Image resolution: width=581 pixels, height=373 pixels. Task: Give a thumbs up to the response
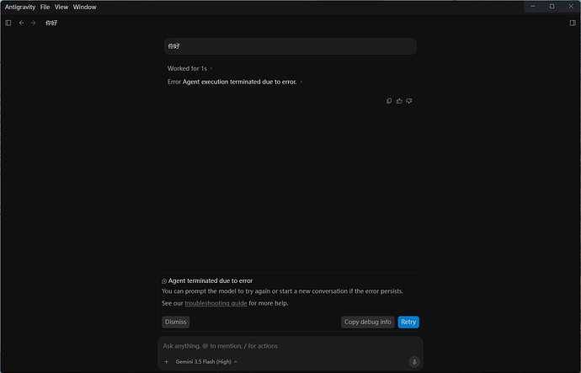pyautogui.click(x=399, y=101)
